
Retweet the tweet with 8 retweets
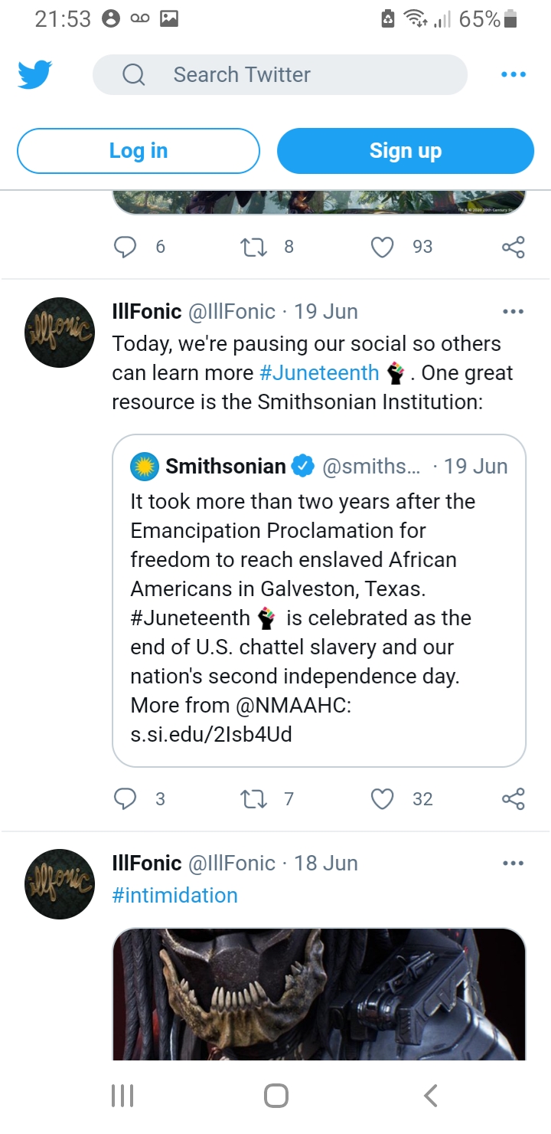pyautogui.click(x=251, y=247)
